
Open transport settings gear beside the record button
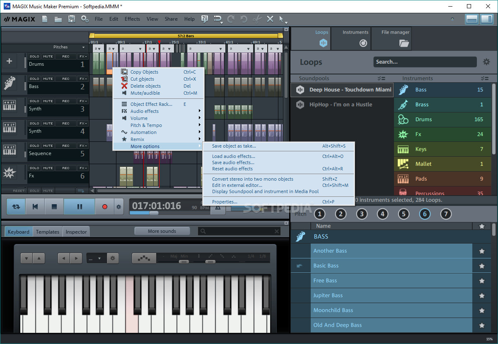pyautogui.click(x=119, y=206)
